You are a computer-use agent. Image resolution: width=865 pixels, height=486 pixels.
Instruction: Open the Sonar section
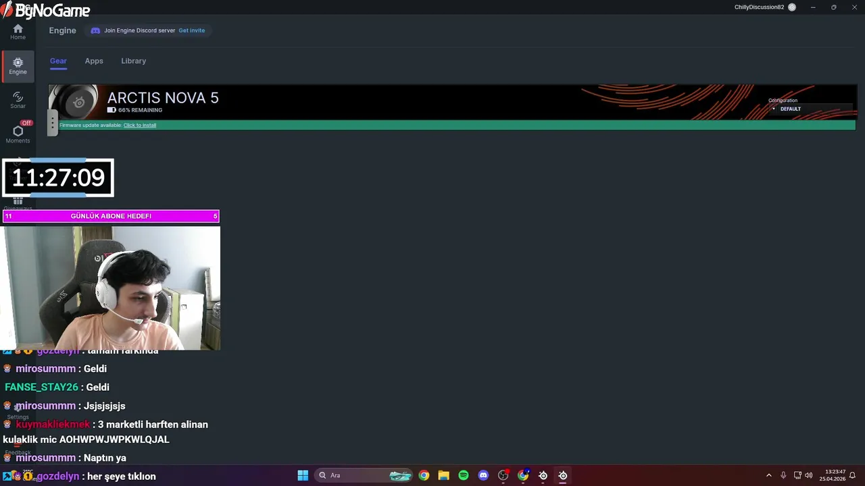[x=18, y=100]
